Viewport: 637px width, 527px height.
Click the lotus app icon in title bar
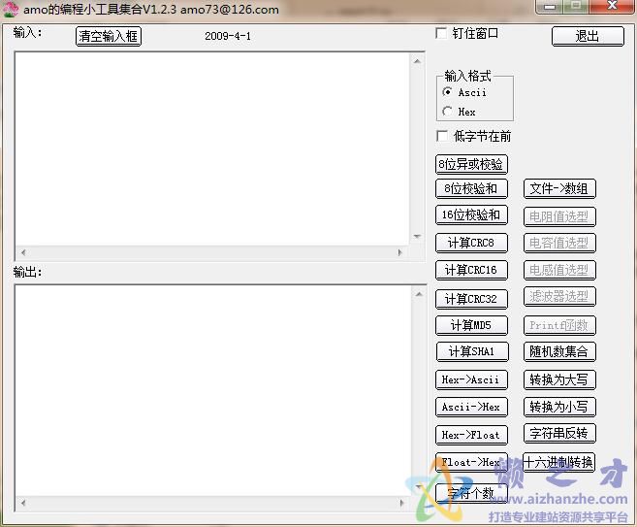[10, 9]
